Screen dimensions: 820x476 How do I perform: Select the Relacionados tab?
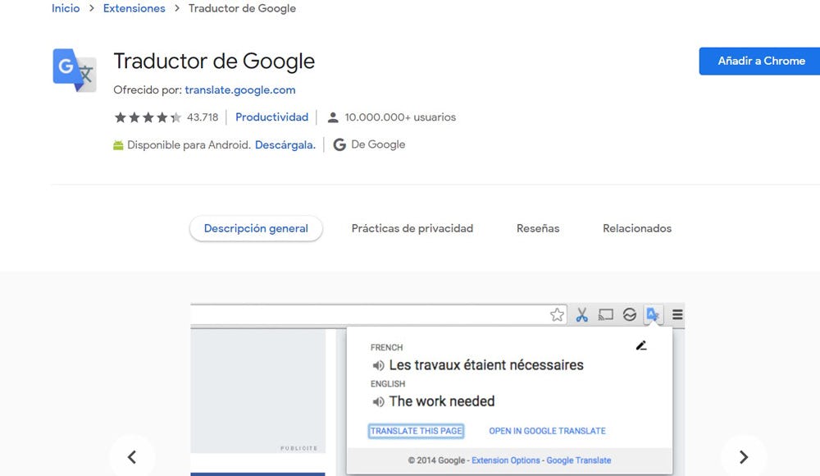[636, 228]
